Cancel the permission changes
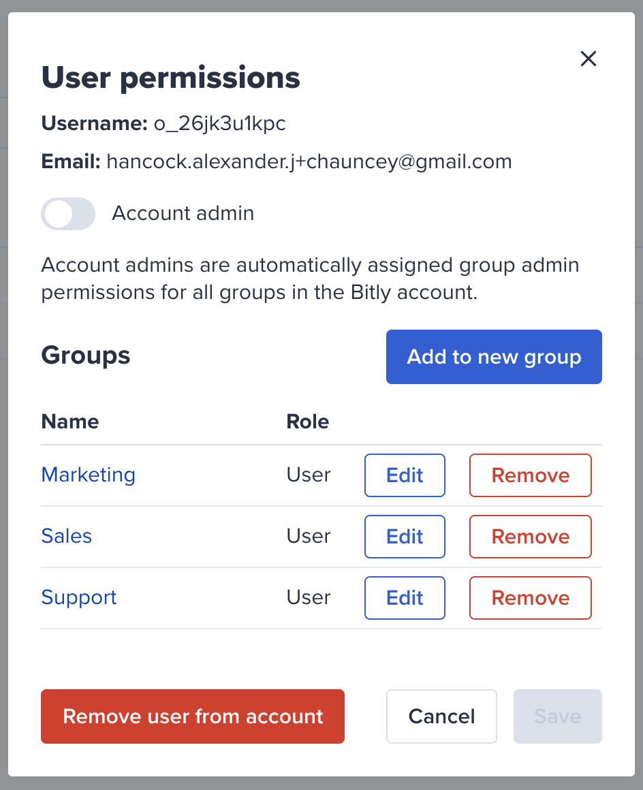643x790 pixels. [441, 716]
